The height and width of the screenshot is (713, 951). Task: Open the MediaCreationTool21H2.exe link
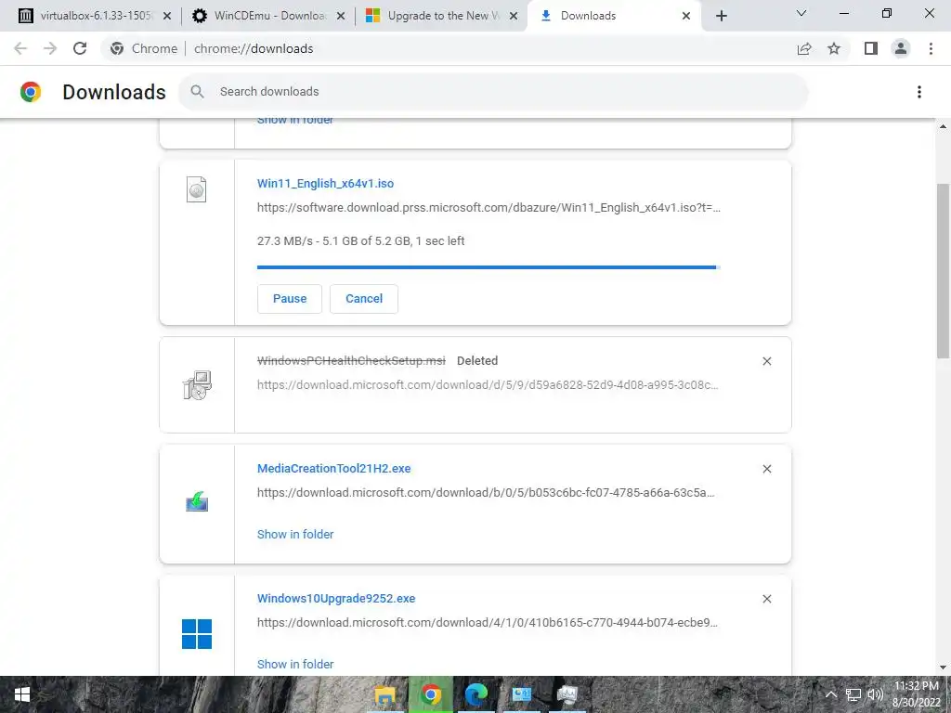pos(333,469)
